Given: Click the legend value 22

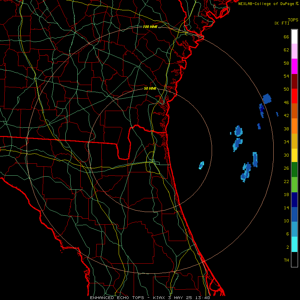Looking at the screenshot, I should 286,181.
